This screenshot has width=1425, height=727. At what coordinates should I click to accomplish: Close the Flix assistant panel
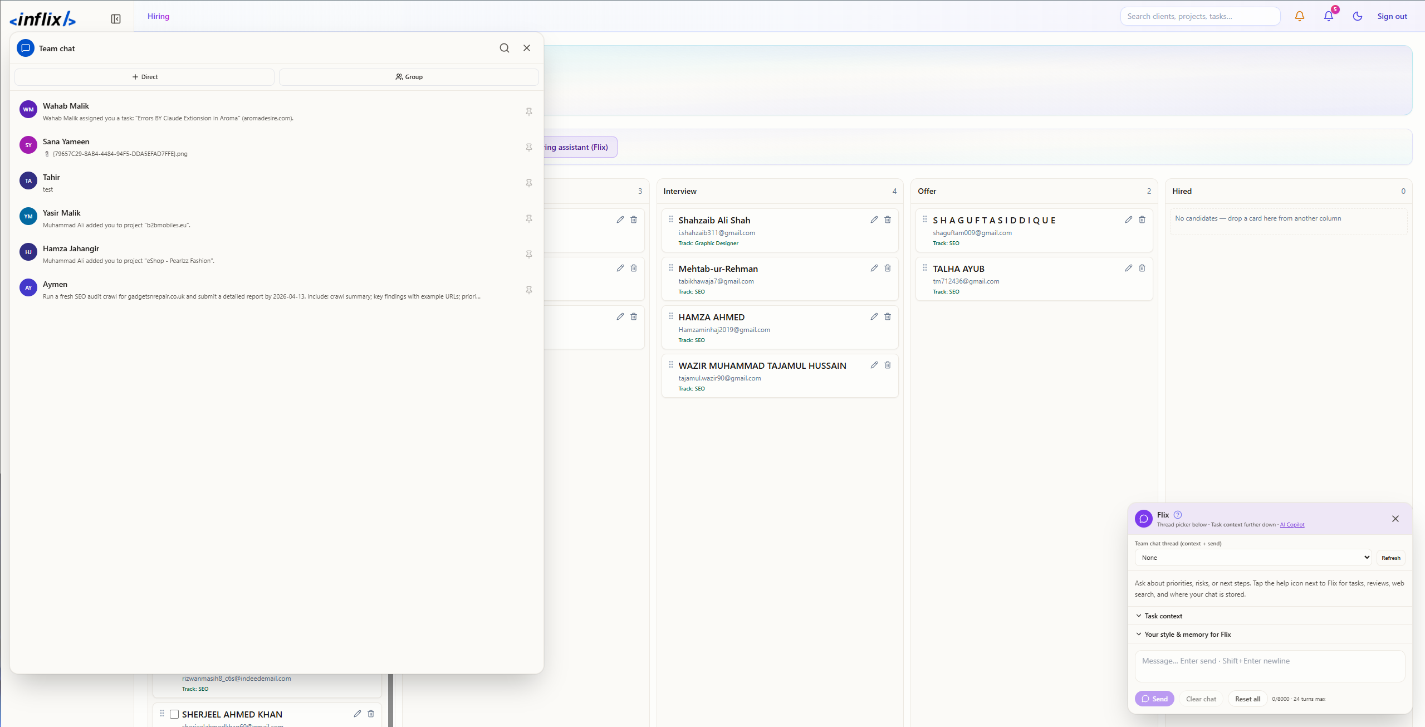(1395, 519)
